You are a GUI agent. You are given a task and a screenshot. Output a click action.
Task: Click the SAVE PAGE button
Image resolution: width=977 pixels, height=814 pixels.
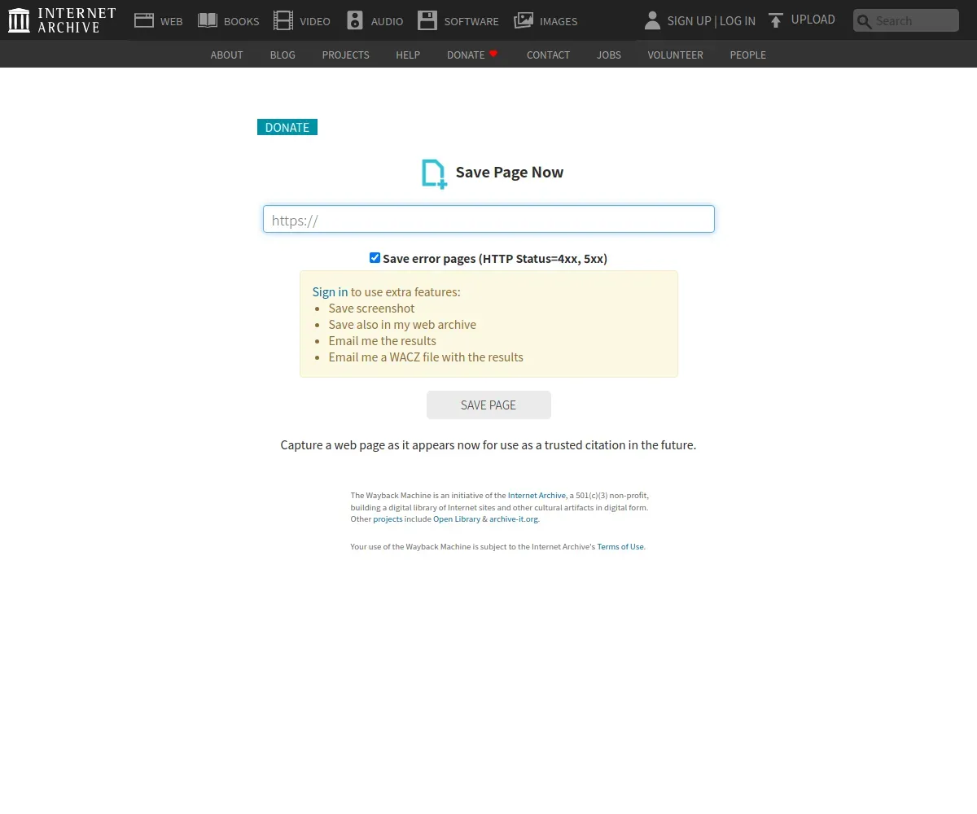(488, 405)
